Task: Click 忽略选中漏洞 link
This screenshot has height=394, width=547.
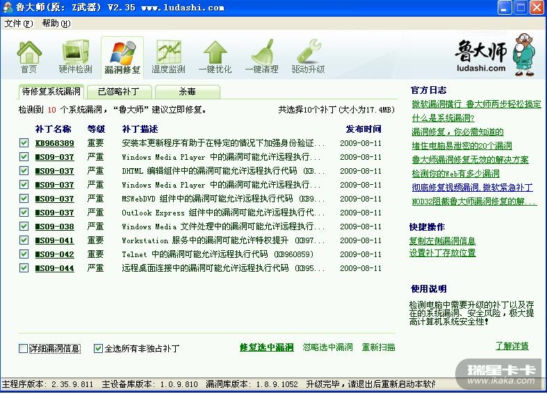Action: click(x=327, y=347)
